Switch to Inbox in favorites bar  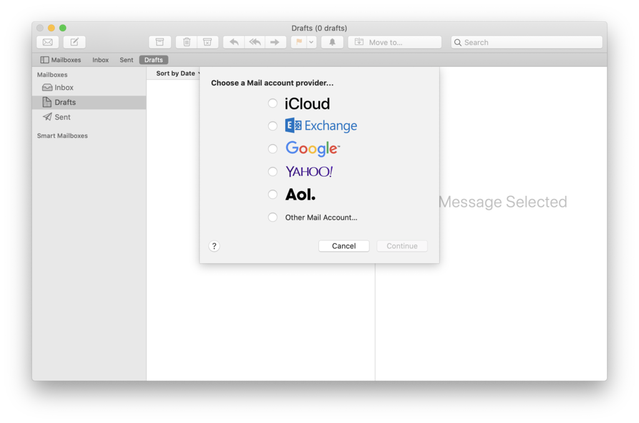(x=100, y=60)
